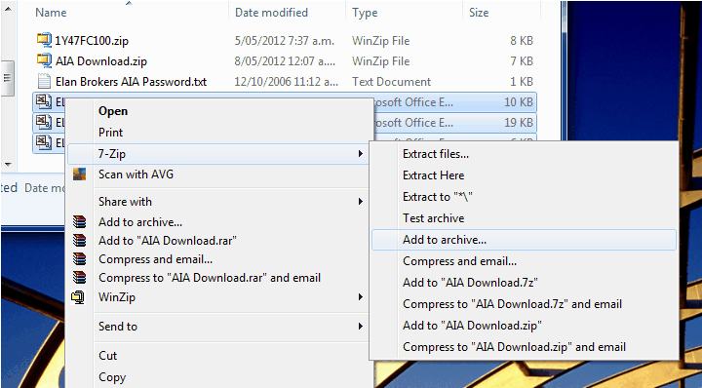Image resolution: width=702 pixels, height=388 pixels.
Task: Click the Excel file icon in the 19 KB row
Action: pyautogui.click(x=44, y=122)
